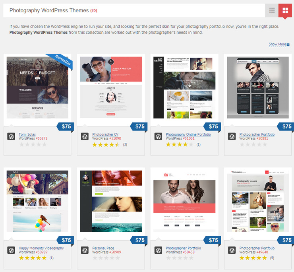Open Photographer Portfolio #50881 title link

pos(257,134)
